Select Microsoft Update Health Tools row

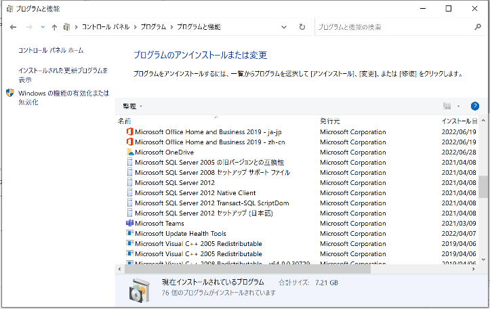click(180, 233)
